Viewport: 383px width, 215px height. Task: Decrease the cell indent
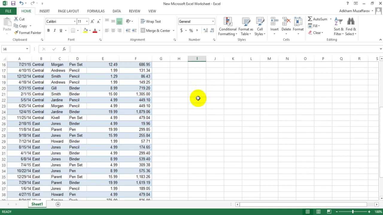128,31
